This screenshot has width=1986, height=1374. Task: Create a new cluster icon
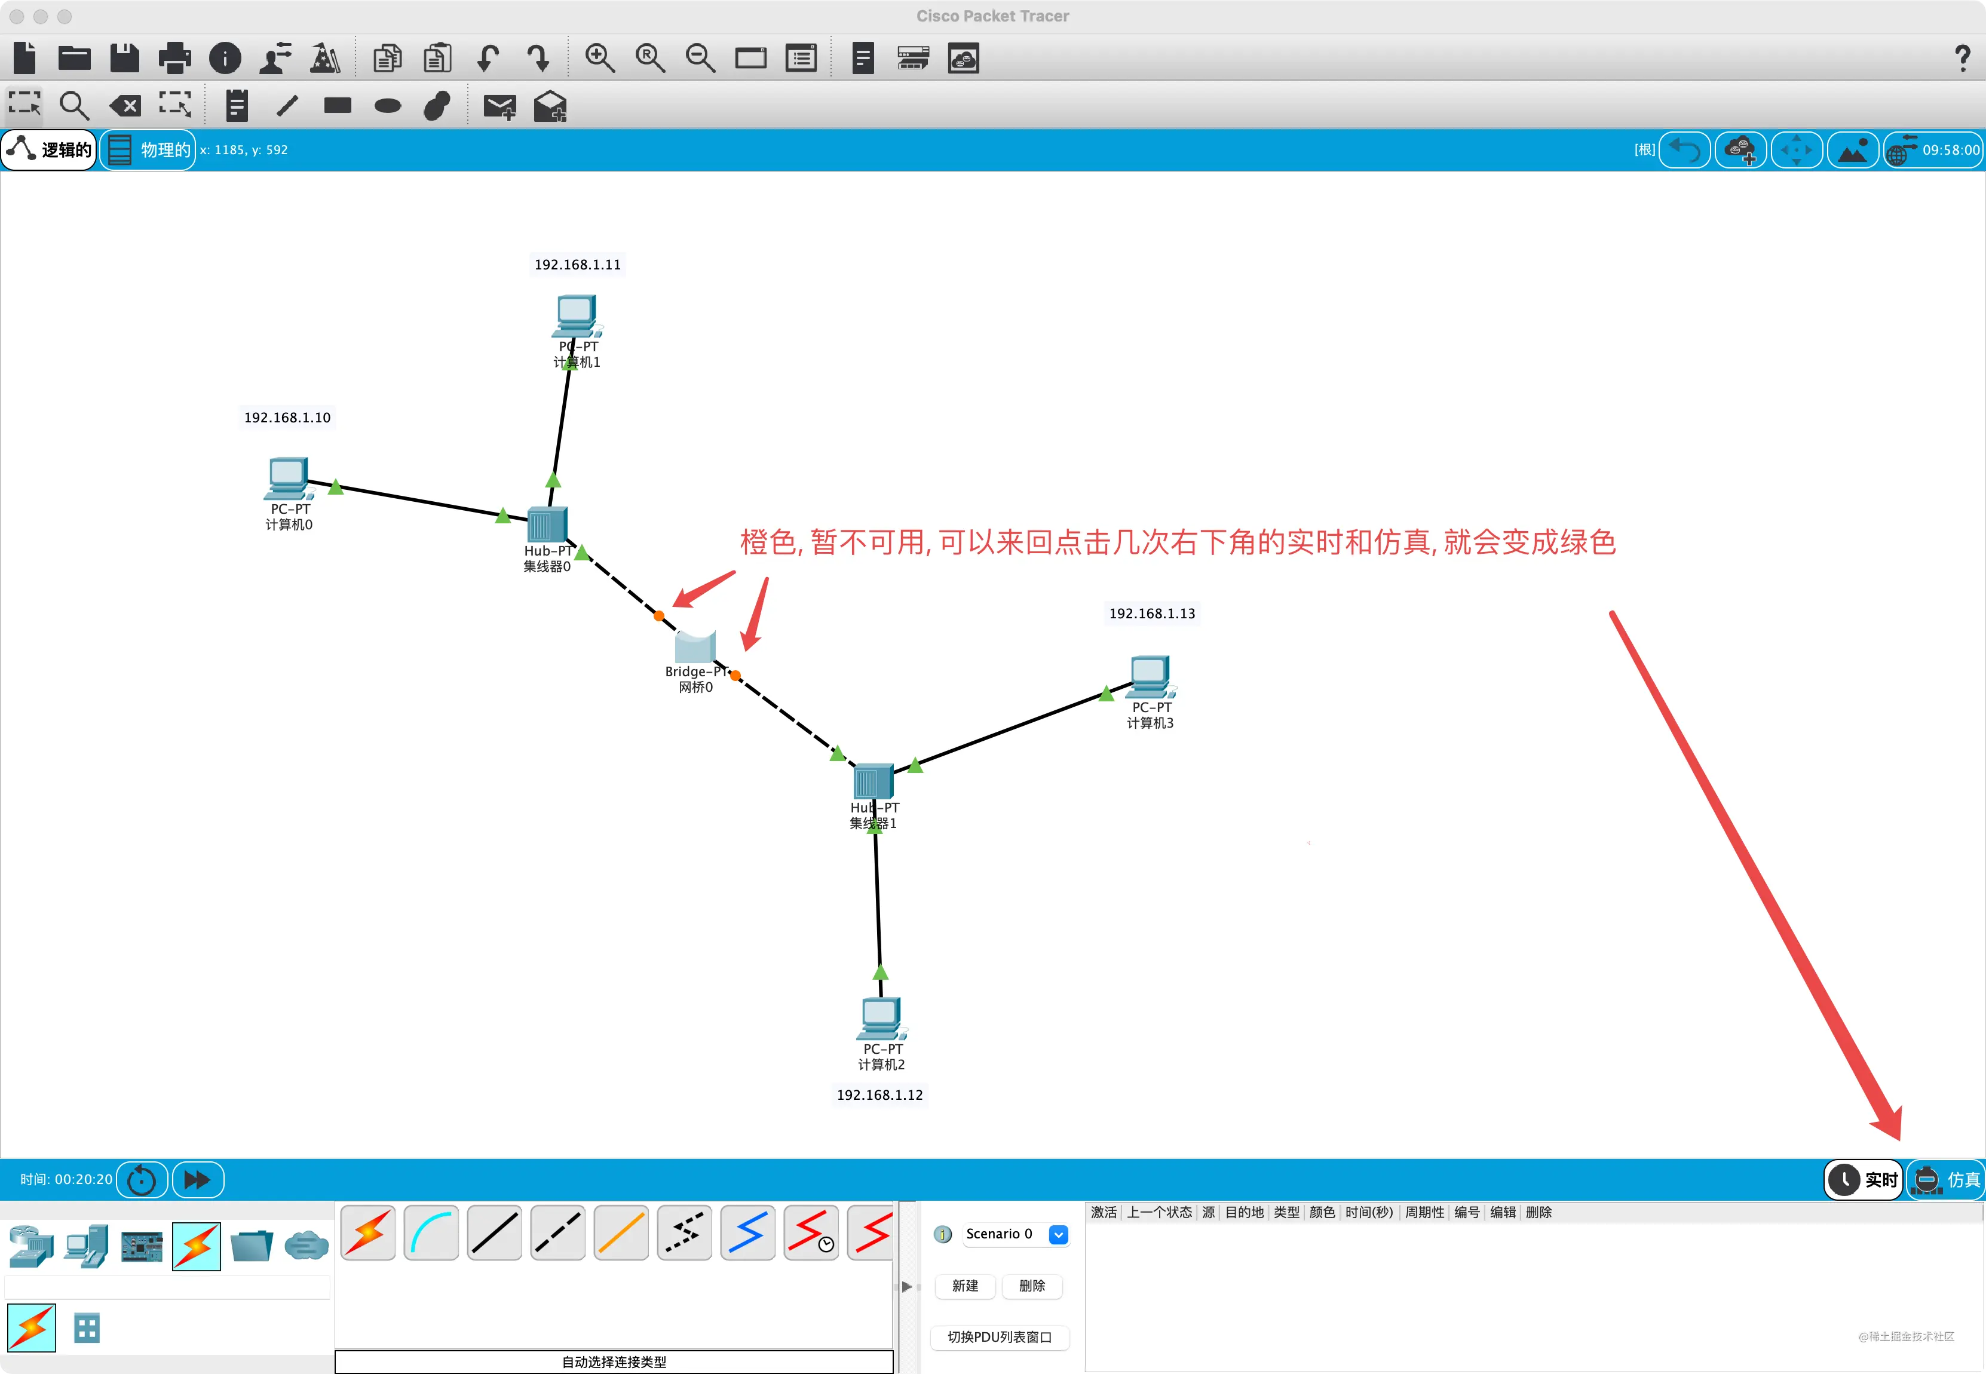1740,150
